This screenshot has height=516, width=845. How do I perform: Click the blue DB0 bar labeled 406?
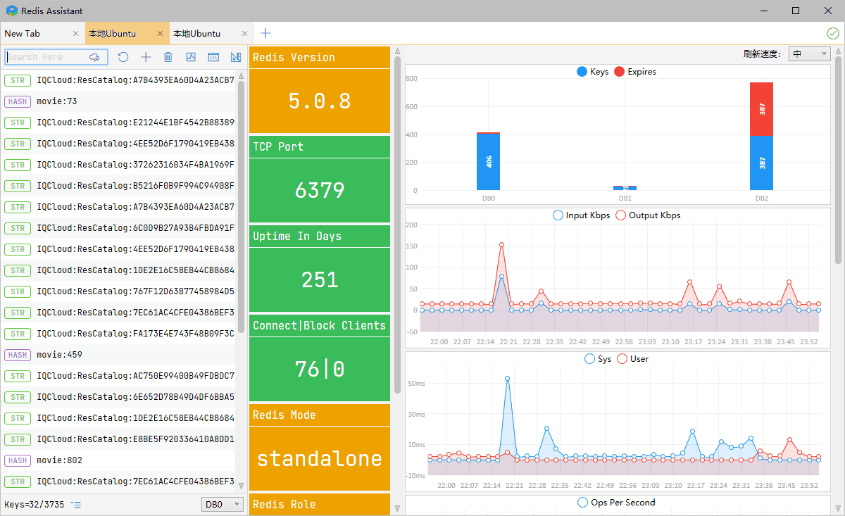488,162
